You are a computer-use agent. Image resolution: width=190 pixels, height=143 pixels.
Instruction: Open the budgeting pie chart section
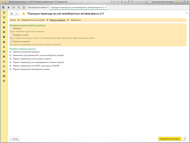[x=4, y=22]
